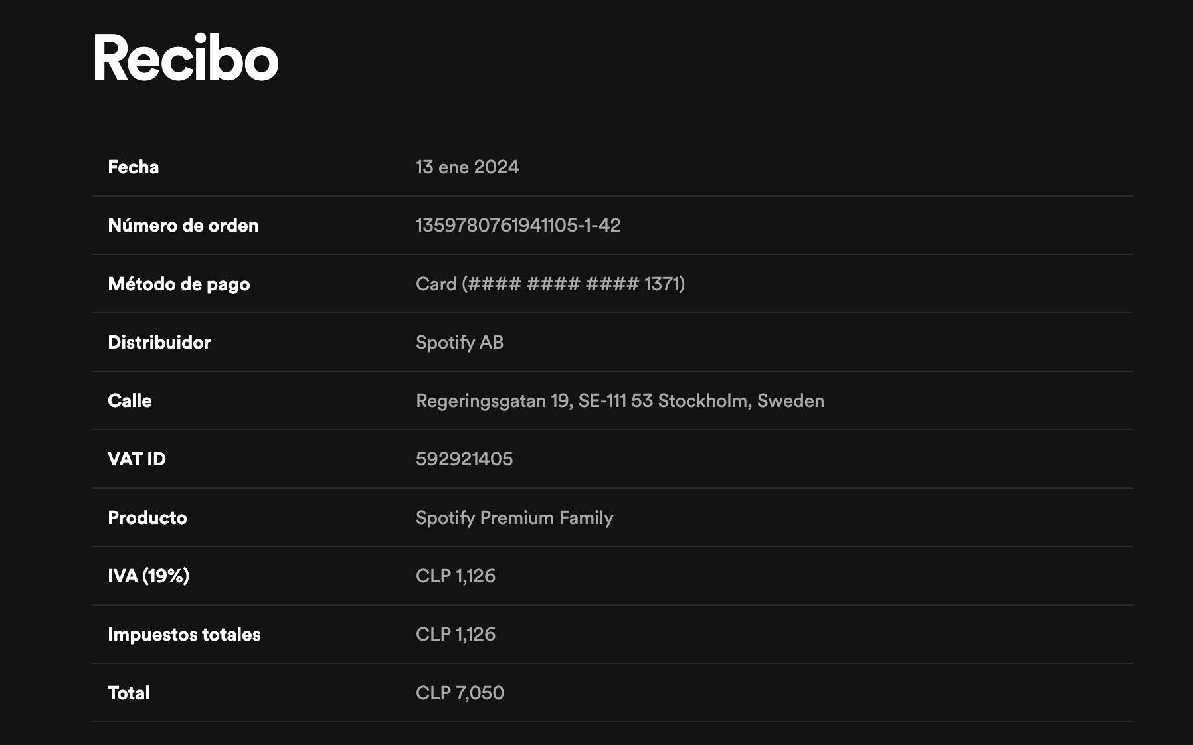The image size is (1193, 745).
Task: Click the Recibo page heading
Action: pos(185,58)
